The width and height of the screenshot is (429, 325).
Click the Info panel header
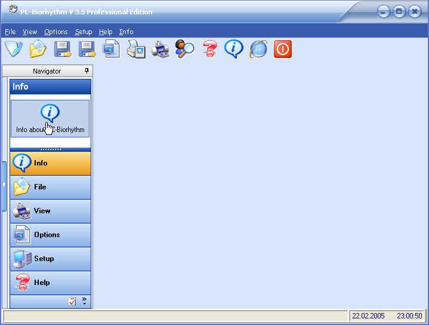tap(50, 87)
